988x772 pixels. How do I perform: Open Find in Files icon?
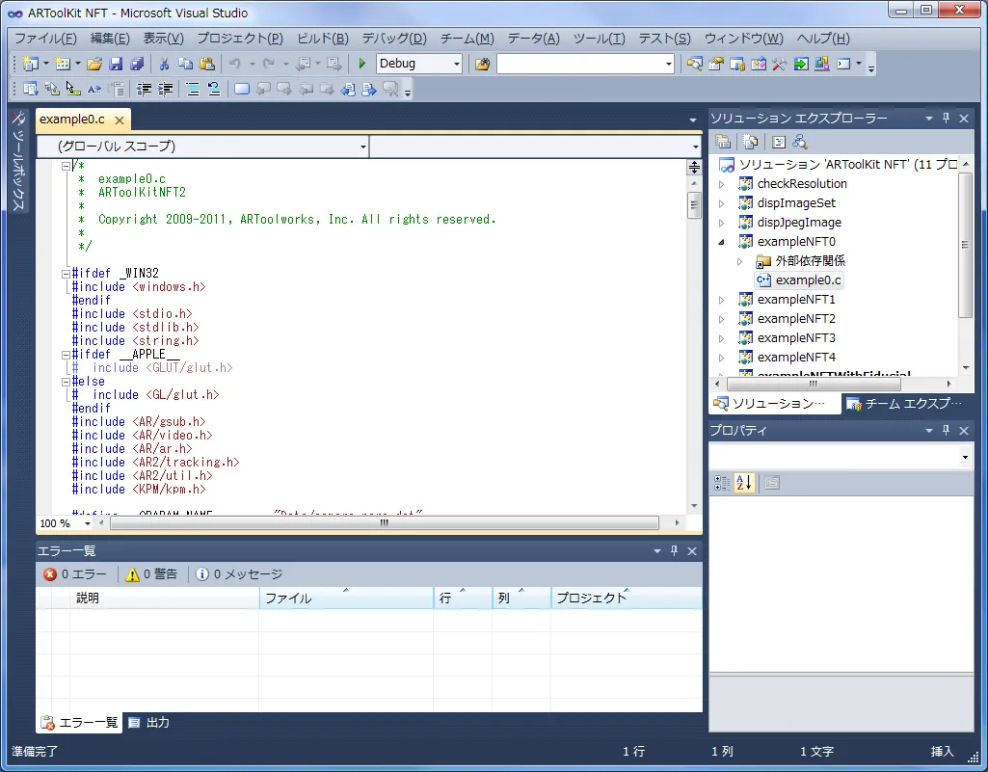point(483,64)
